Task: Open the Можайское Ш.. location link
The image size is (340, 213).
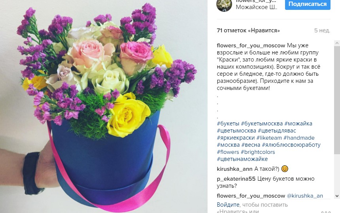Action: coord(257,7)
